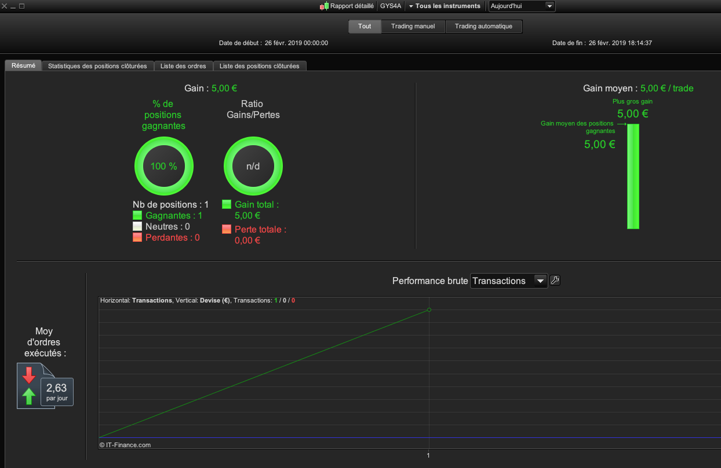Click the Résumé tab

click(23, 65)
